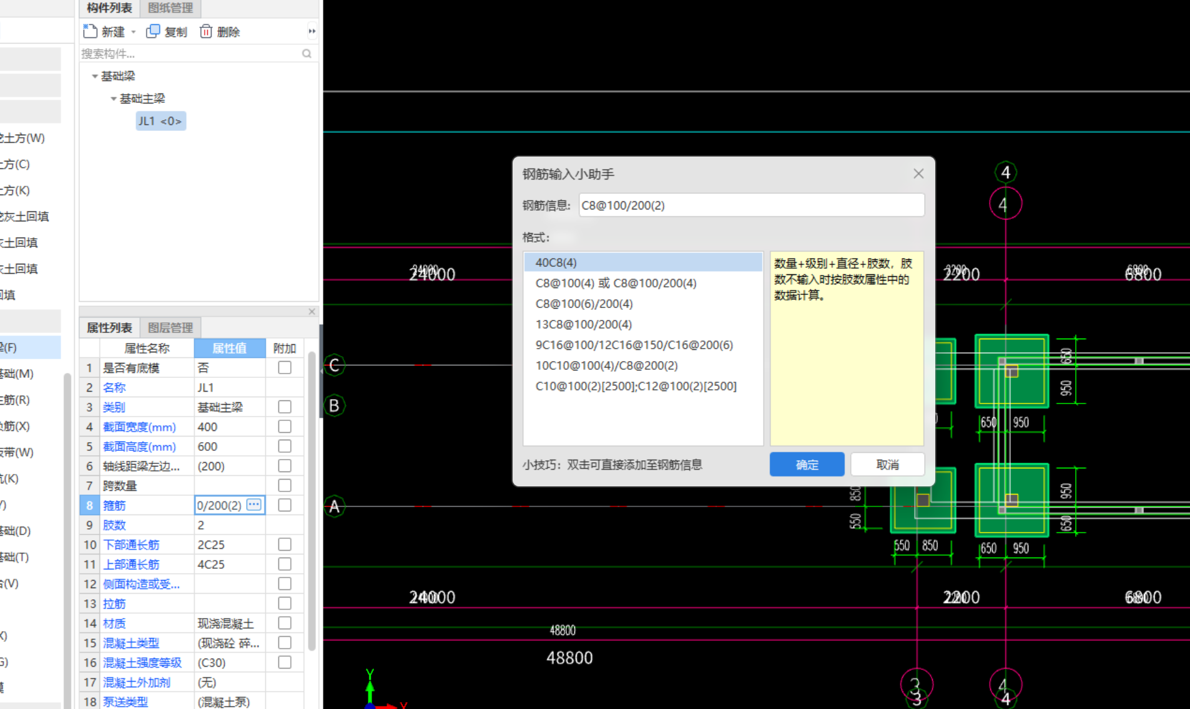Click the 上部通长筋 value 4C25
This screenshot has width=1190, height=709.
coord(230,564)
